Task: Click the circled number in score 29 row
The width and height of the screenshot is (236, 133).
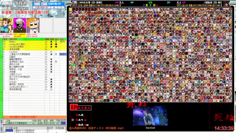Action: [56, 42]
